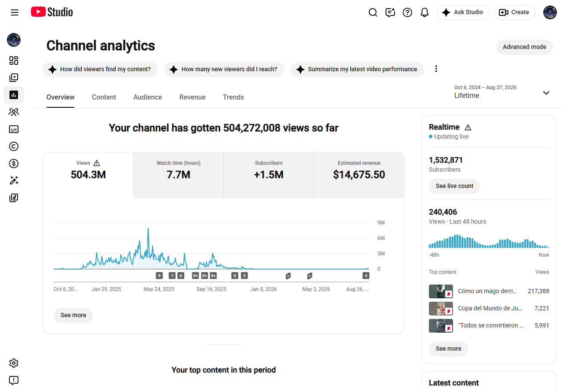Select the Estimated revenue metric card
This screenshot has width=563, height=388.
coord(359,175)
